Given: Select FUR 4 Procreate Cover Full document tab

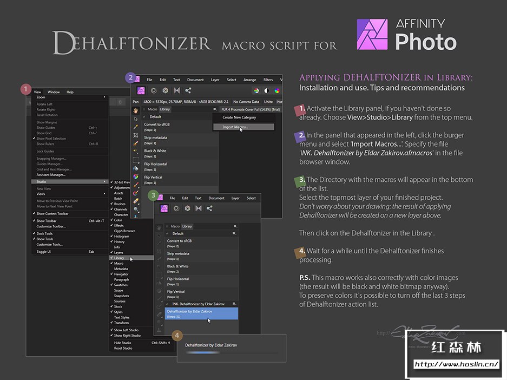Looking at the screenshot, I should point(251,109).
